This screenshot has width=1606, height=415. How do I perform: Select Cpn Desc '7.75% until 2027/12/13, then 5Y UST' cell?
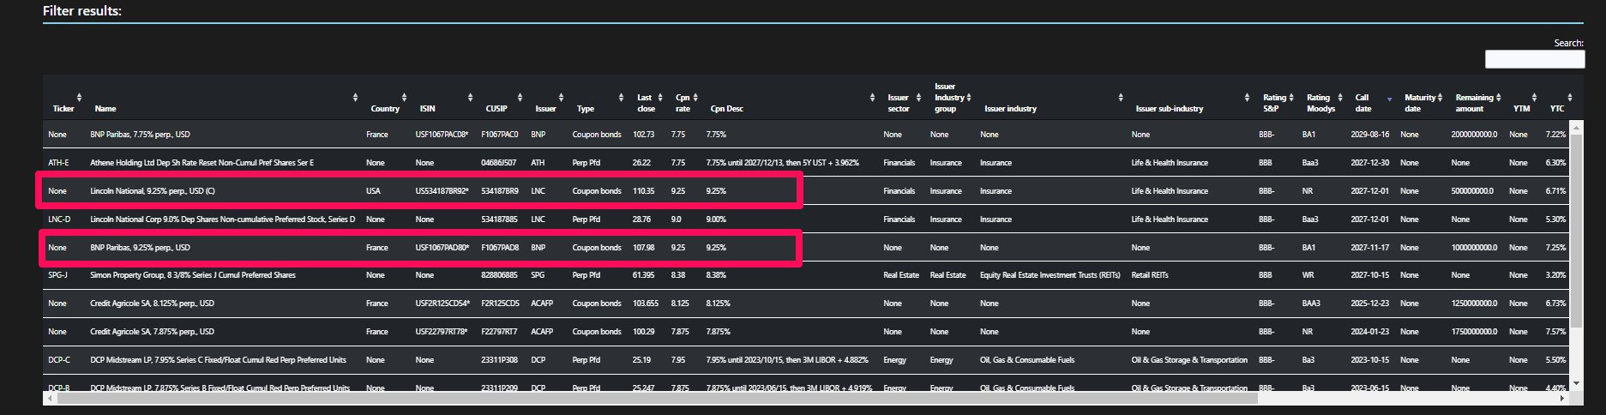[x=783, y=163]
